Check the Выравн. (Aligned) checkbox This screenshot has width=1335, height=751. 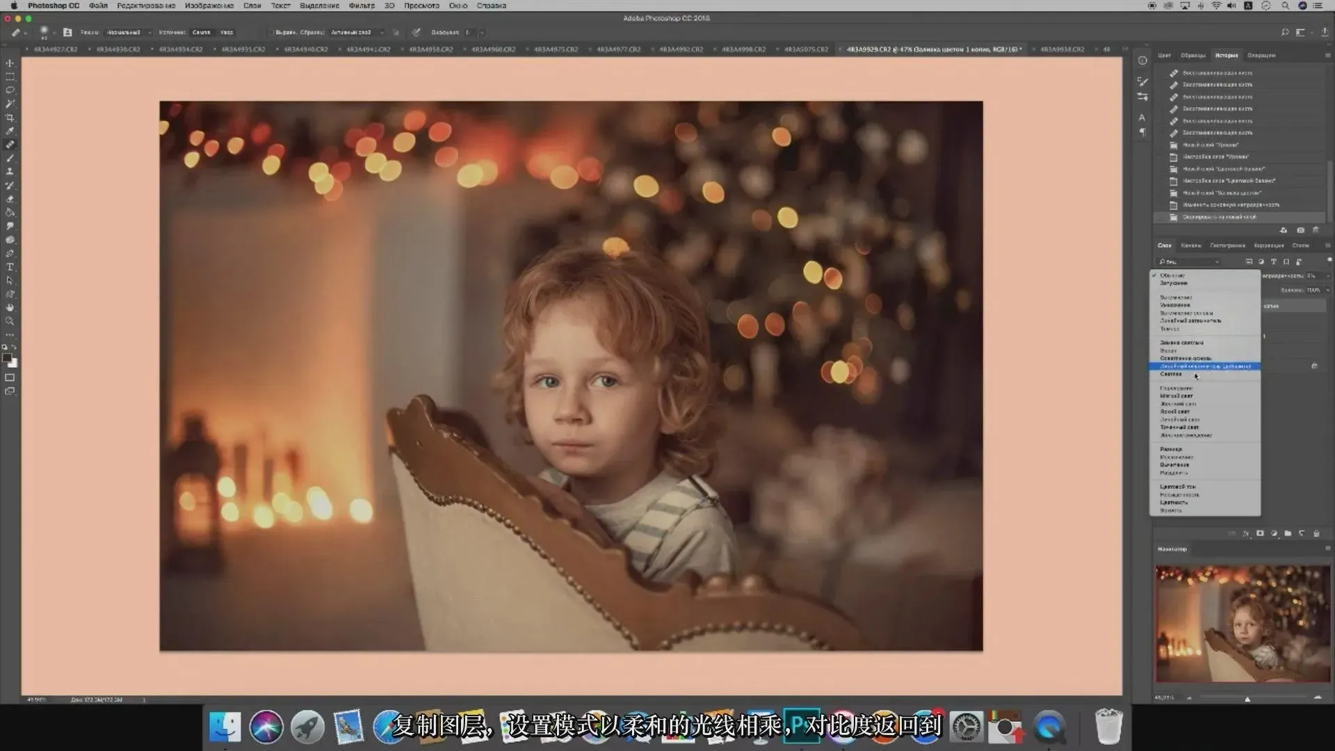(272, 33)
